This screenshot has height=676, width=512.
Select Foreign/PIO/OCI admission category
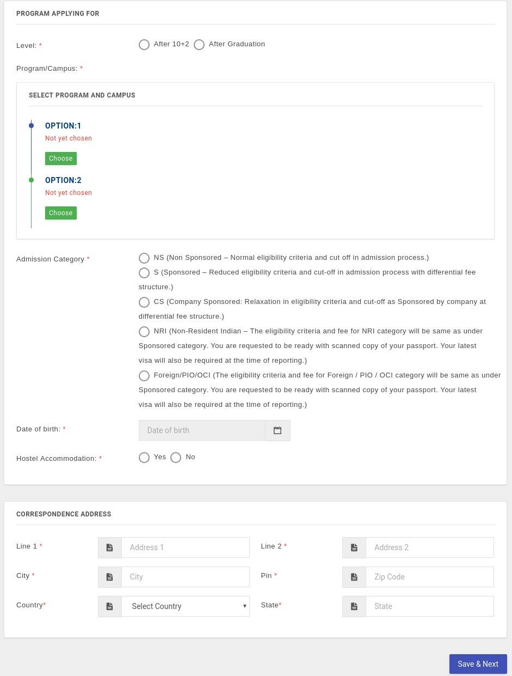[x=144, y=376]
